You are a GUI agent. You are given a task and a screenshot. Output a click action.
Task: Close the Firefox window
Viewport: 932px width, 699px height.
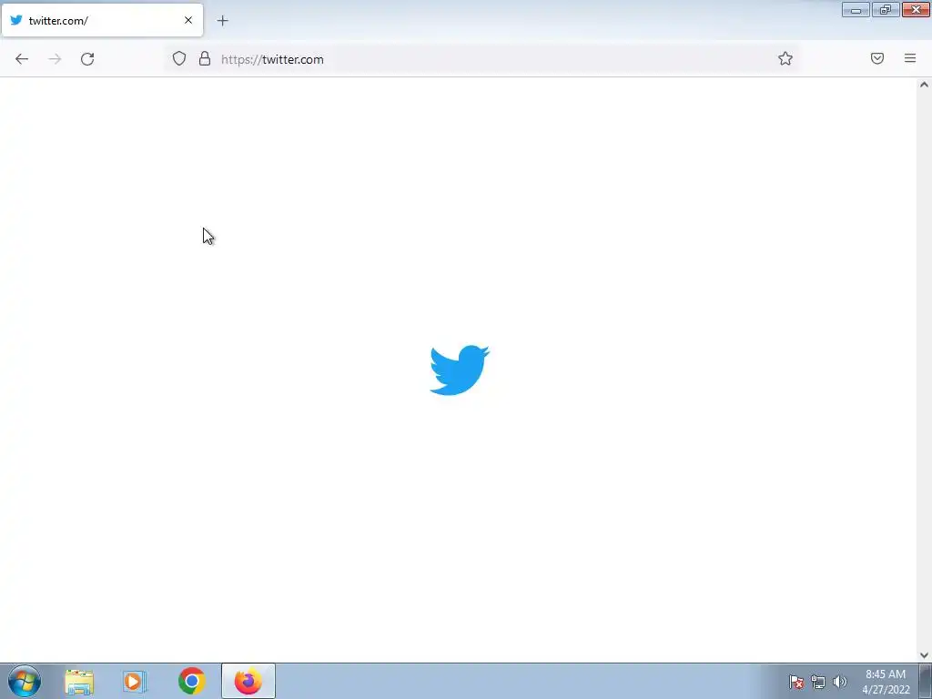click(x=916, y=9)
